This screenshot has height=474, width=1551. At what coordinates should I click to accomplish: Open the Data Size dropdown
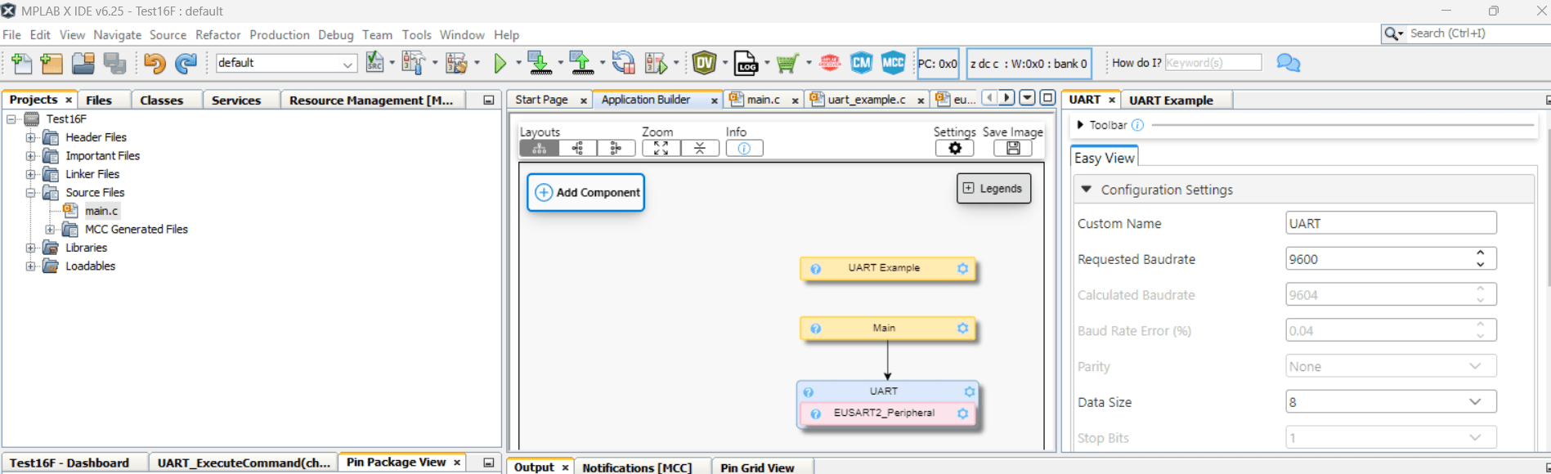point(1474,402)
